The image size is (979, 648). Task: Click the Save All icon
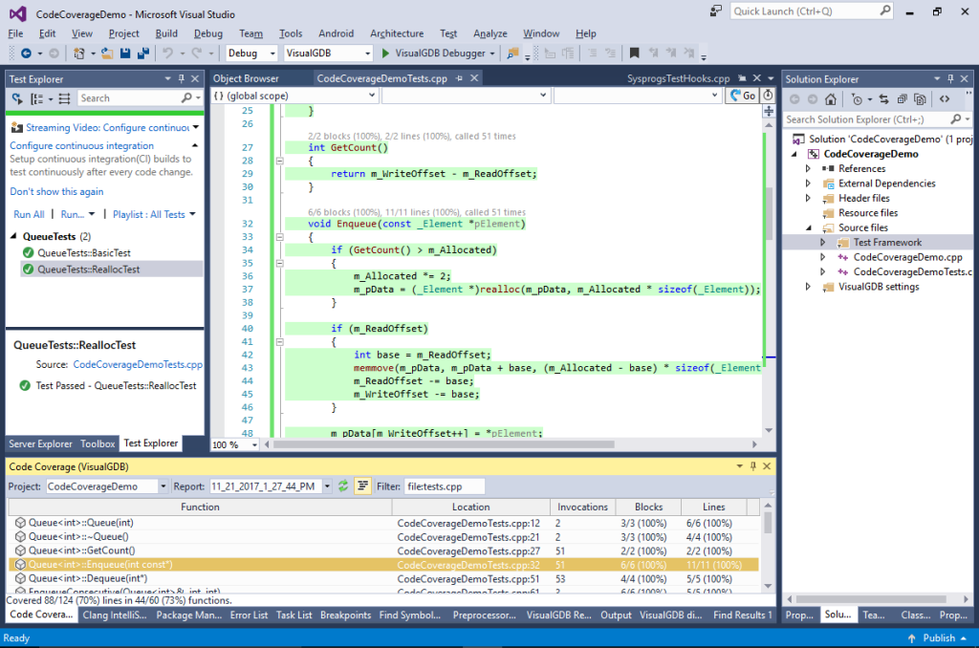[143, 54]
